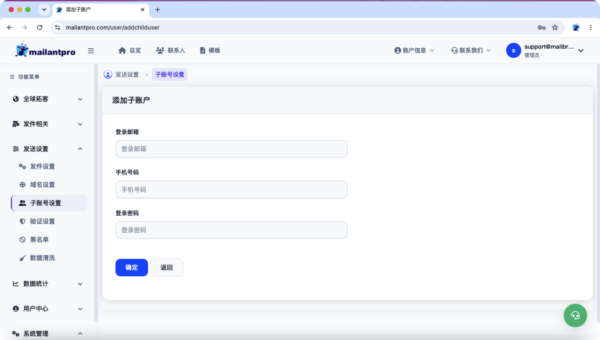Open the browser password key icon
This screenshot has width=600, height=340.
click(541, 27)
